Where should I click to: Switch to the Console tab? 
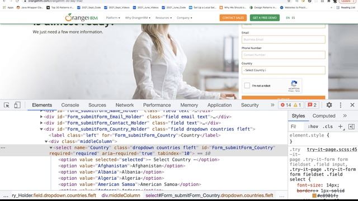[70, 105]
